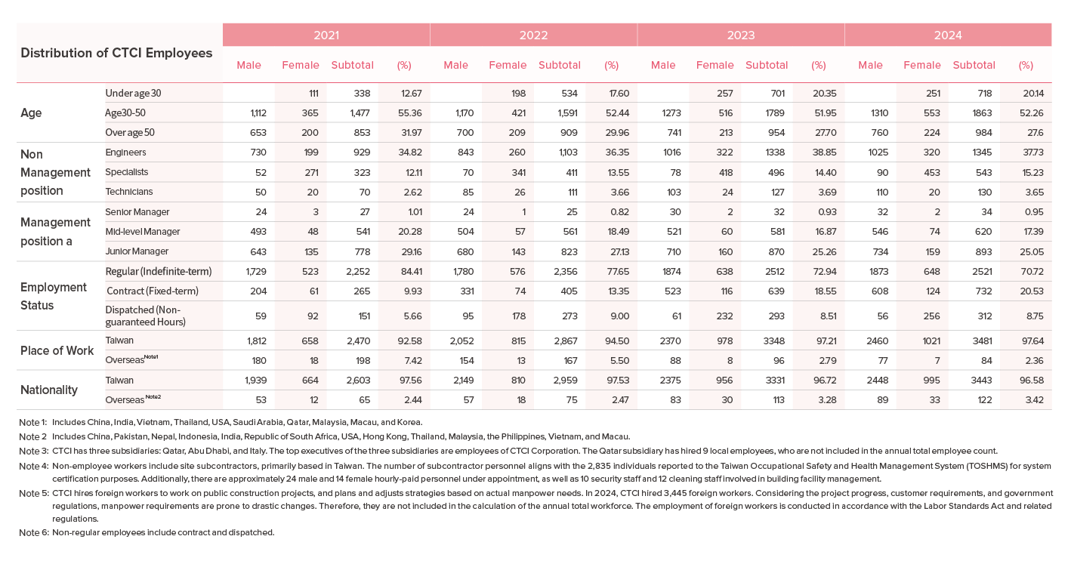Screen dimensions: 1071x567
Task: Click the Overseas Note2 row label
Action: click(x=133, y=399)
